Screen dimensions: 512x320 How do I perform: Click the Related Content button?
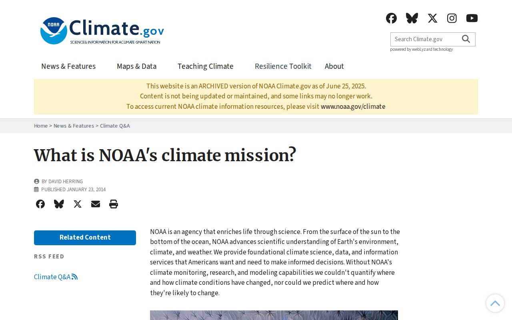pos(85,238)
